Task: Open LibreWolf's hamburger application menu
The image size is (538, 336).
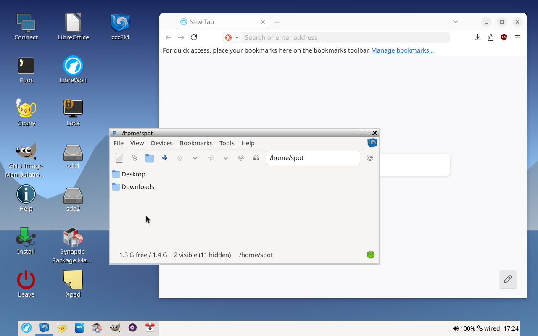Action: click(x=517, y=37)
